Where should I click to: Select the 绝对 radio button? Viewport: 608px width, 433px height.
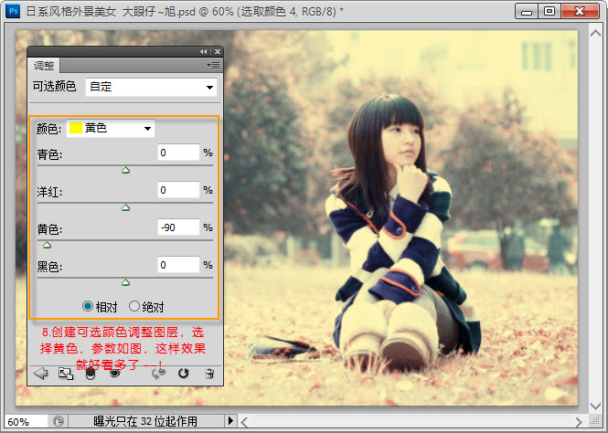click(x=134, y=306)
